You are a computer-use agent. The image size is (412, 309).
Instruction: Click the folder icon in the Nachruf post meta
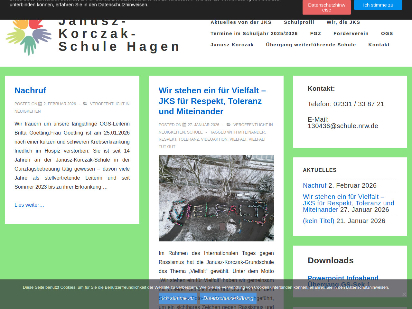pos(85,104)
